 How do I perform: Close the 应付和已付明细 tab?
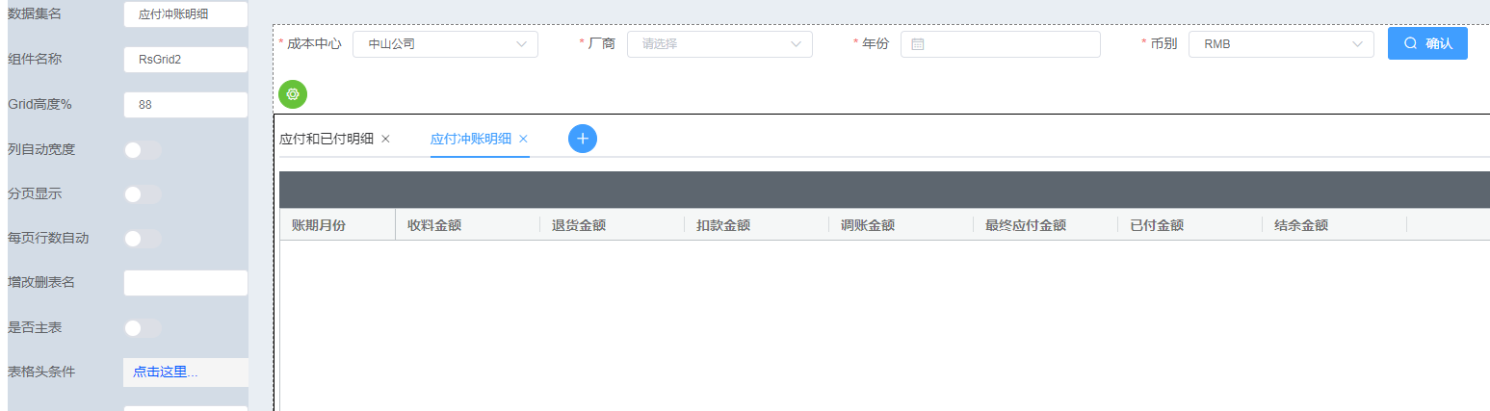click(386, 139)
